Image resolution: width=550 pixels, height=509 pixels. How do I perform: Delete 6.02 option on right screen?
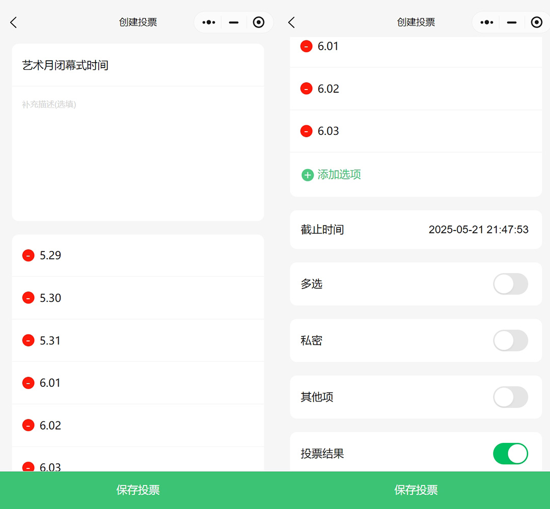307,89
